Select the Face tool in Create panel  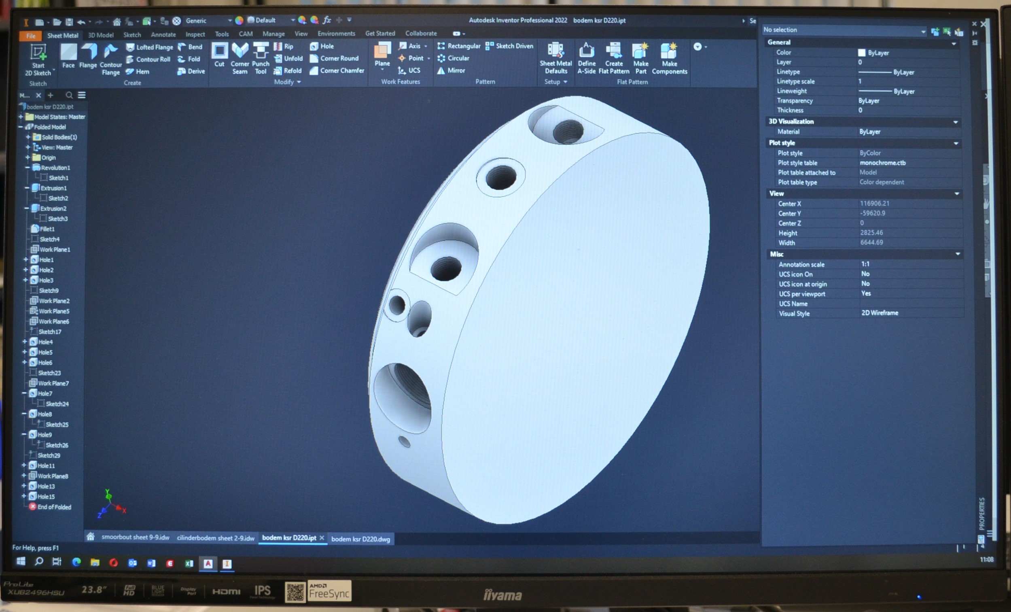[x=68, y=53]
